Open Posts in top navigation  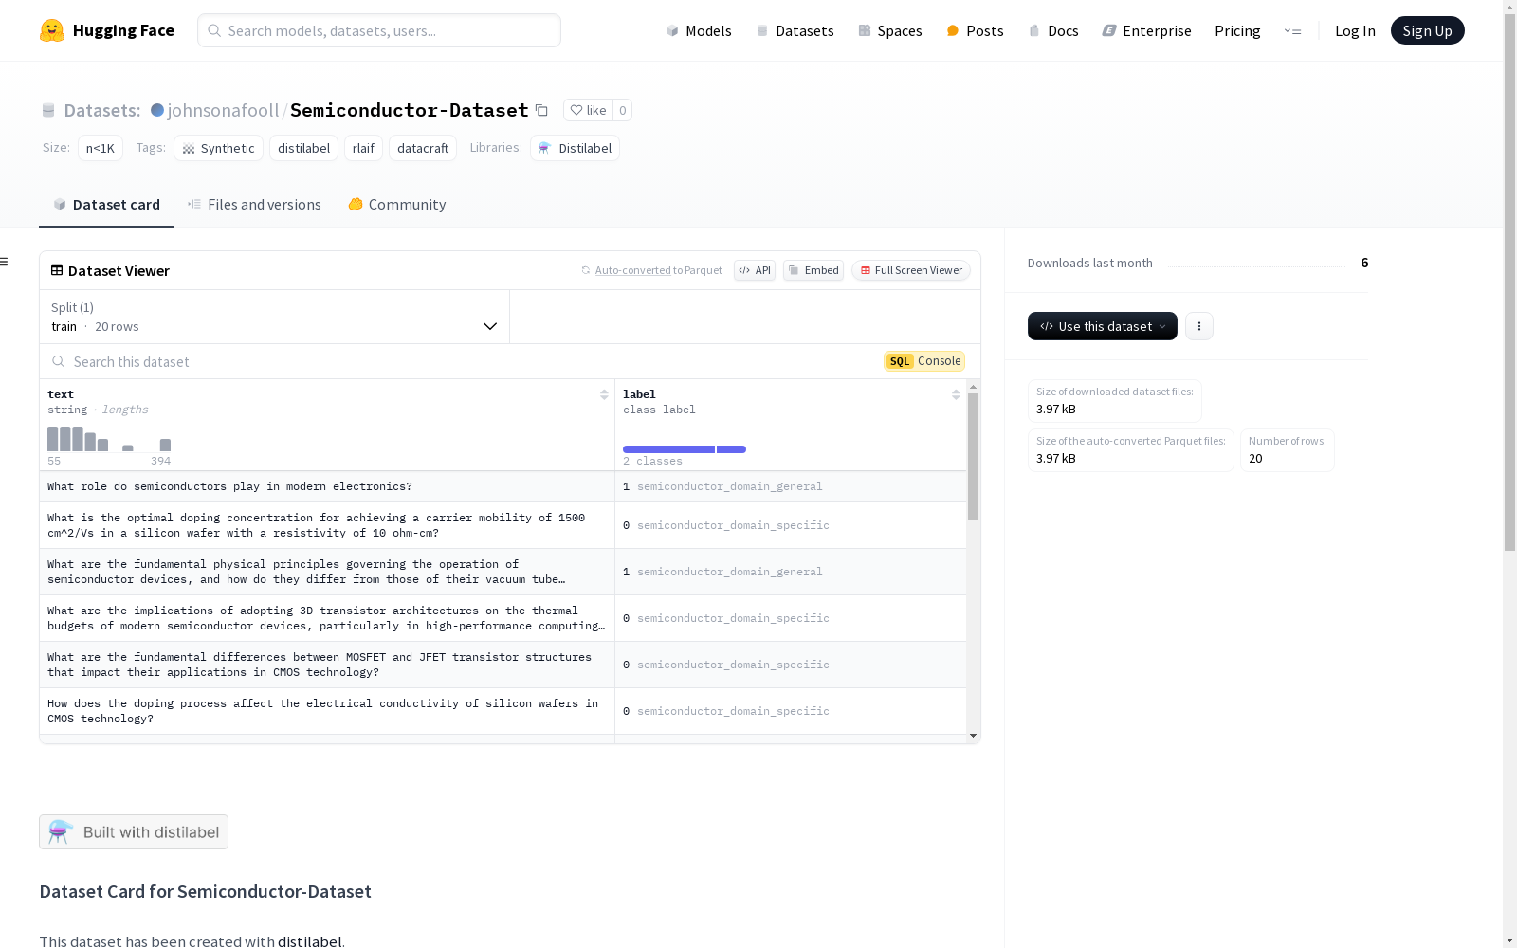(975, 30)
